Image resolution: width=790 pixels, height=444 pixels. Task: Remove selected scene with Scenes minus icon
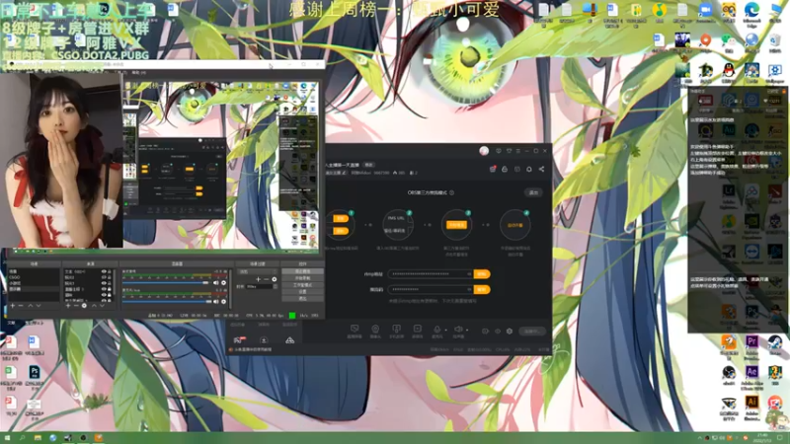pyautogui.click(x=21, y=306)
